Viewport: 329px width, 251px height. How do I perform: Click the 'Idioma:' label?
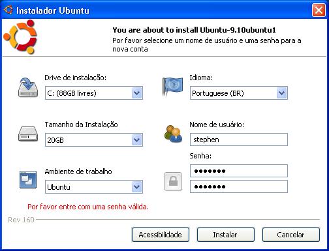pyautogui.click(x=201, y=78)
